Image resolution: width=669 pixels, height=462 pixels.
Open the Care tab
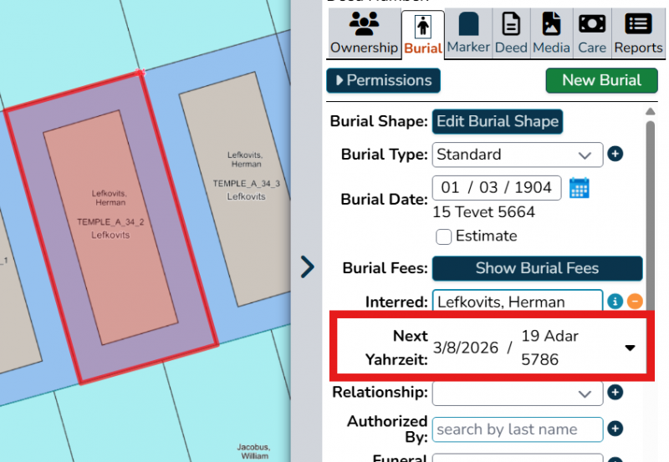[x=592, y=33]
